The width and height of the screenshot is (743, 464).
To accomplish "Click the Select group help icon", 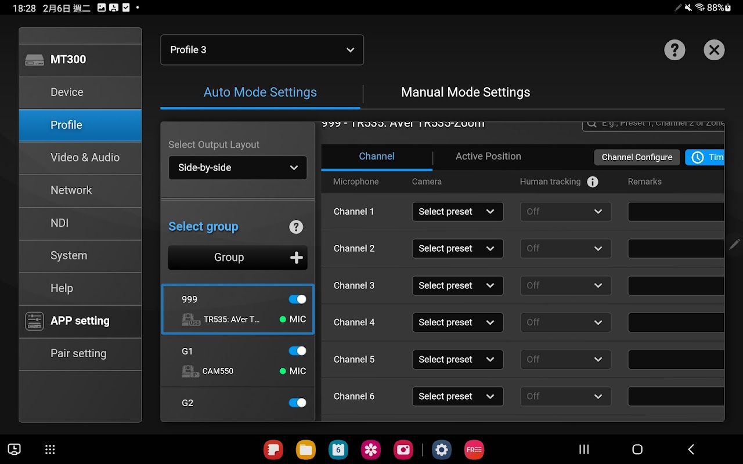I will (296, 227).
